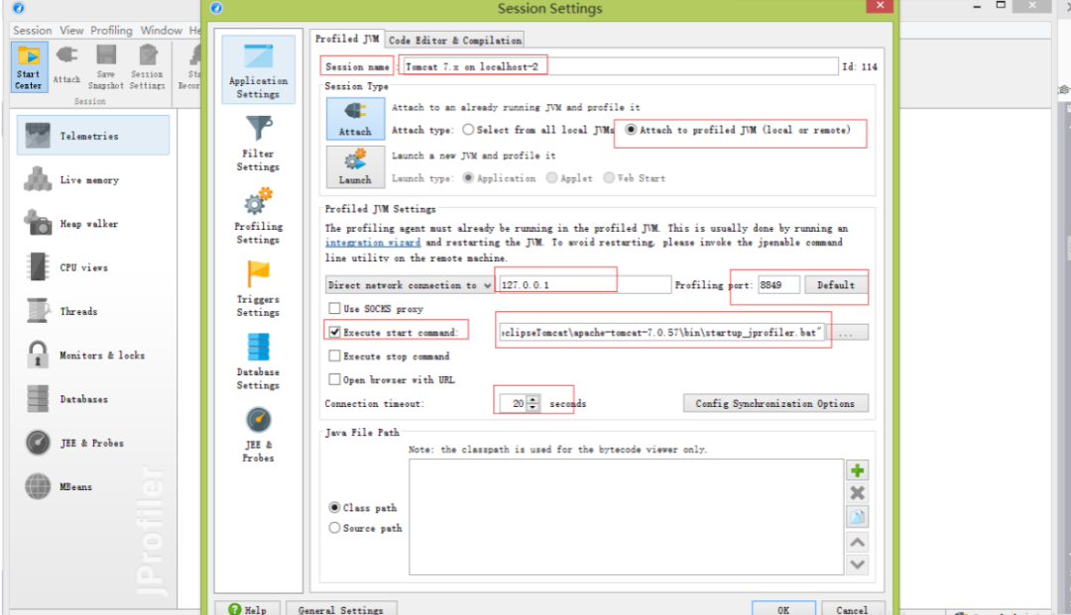Select 'Attach to profiled JVM' radio
The height and width of the screenshot is (615, 1071).
pos(631,130)
